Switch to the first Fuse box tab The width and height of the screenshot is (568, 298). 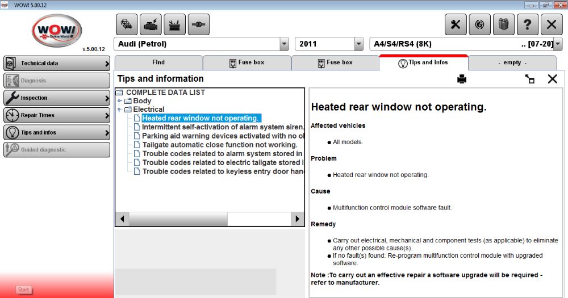coord(247,62)
